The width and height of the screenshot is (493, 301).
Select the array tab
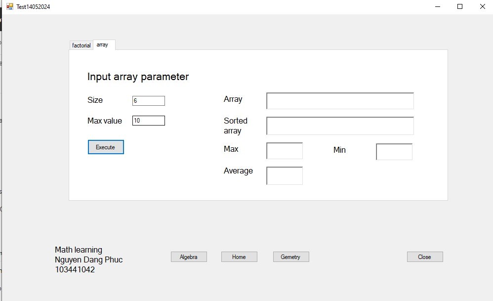pos(103,45)
